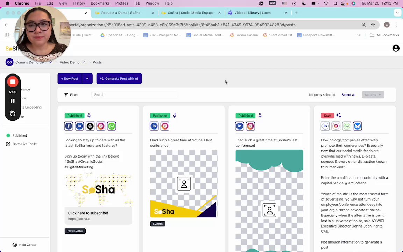Click the Newsletter tag
Screen dimensions: 403x252
click(75, 231)
